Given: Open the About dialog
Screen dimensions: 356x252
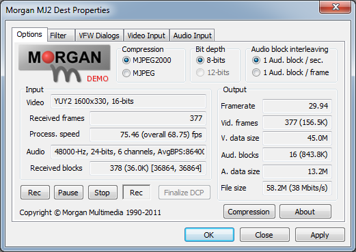Looking at the screenshot, I should point(305,212).
